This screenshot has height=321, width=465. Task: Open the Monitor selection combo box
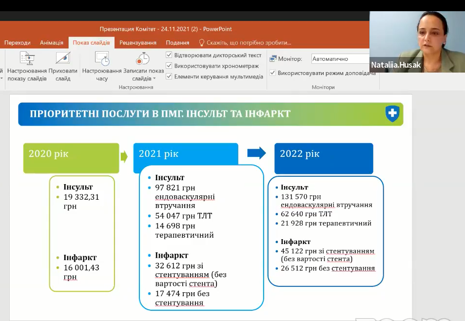coord(340,59)
